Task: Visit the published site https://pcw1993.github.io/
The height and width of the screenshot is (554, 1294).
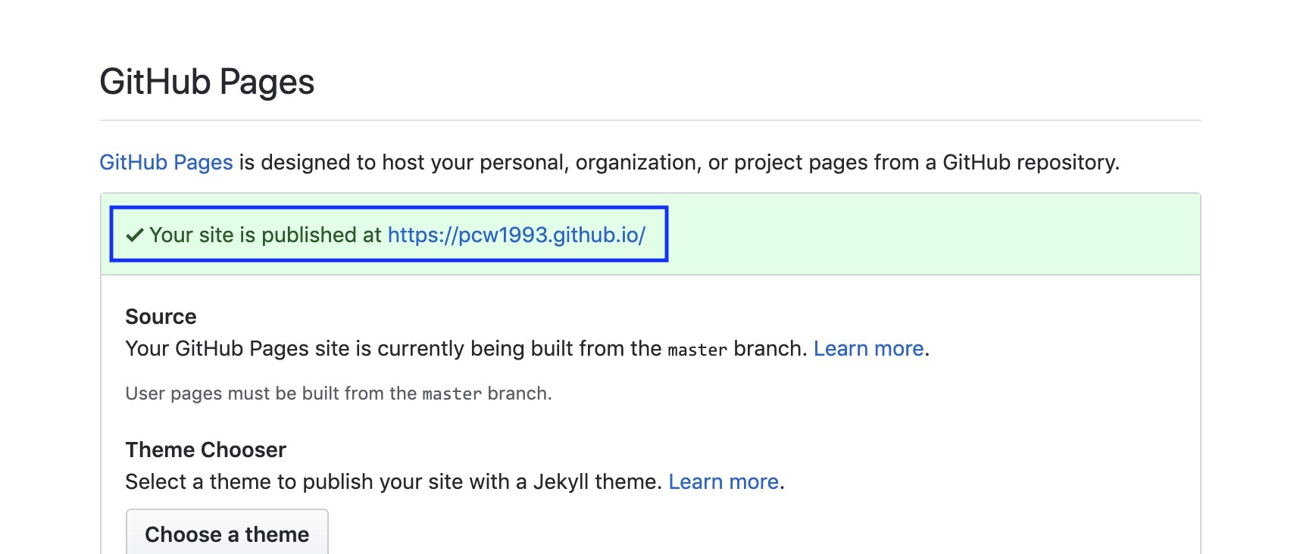Action: (516, 235)
